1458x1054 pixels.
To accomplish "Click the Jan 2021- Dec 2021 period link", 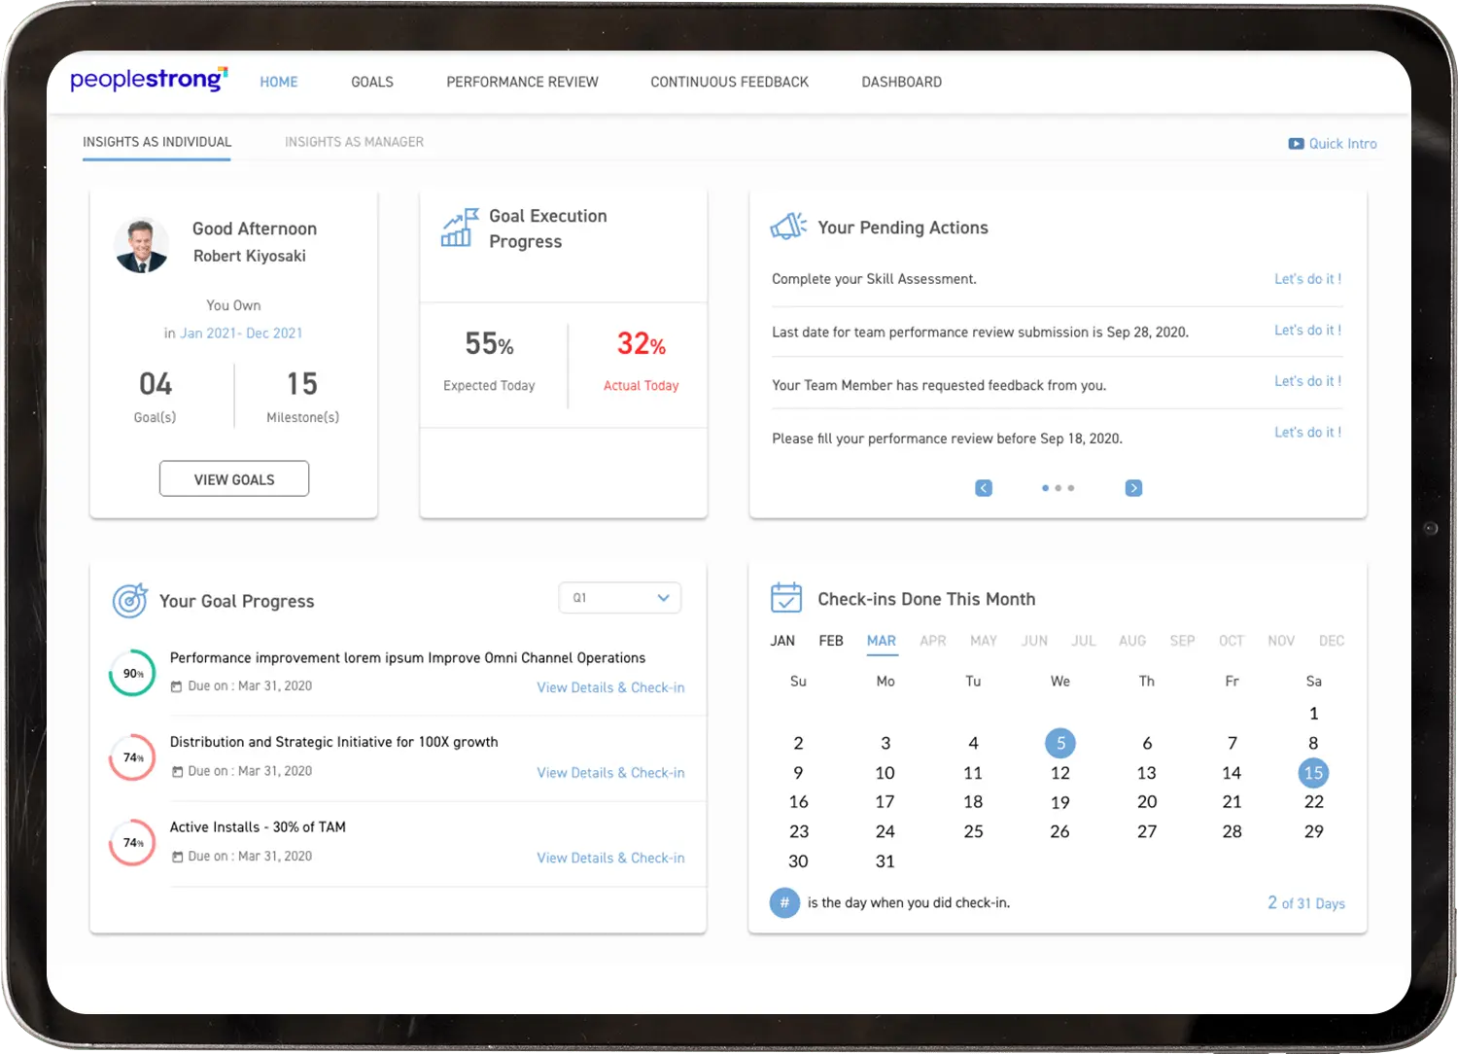I will [241, 333].
